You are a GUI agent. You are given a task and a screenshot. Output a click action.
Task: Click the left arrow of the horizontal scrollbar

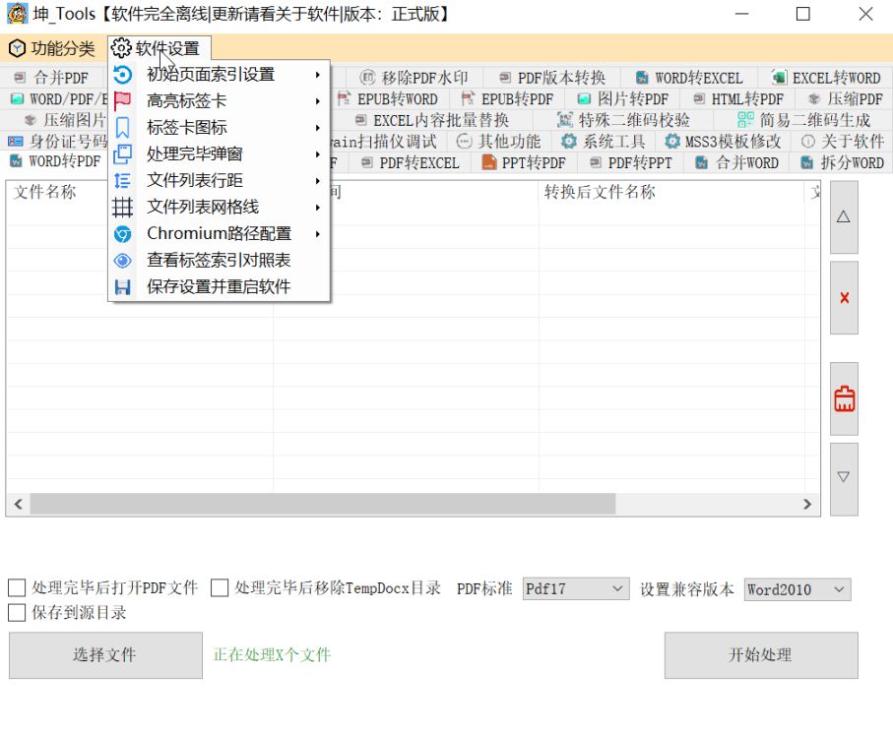(19, 504)
